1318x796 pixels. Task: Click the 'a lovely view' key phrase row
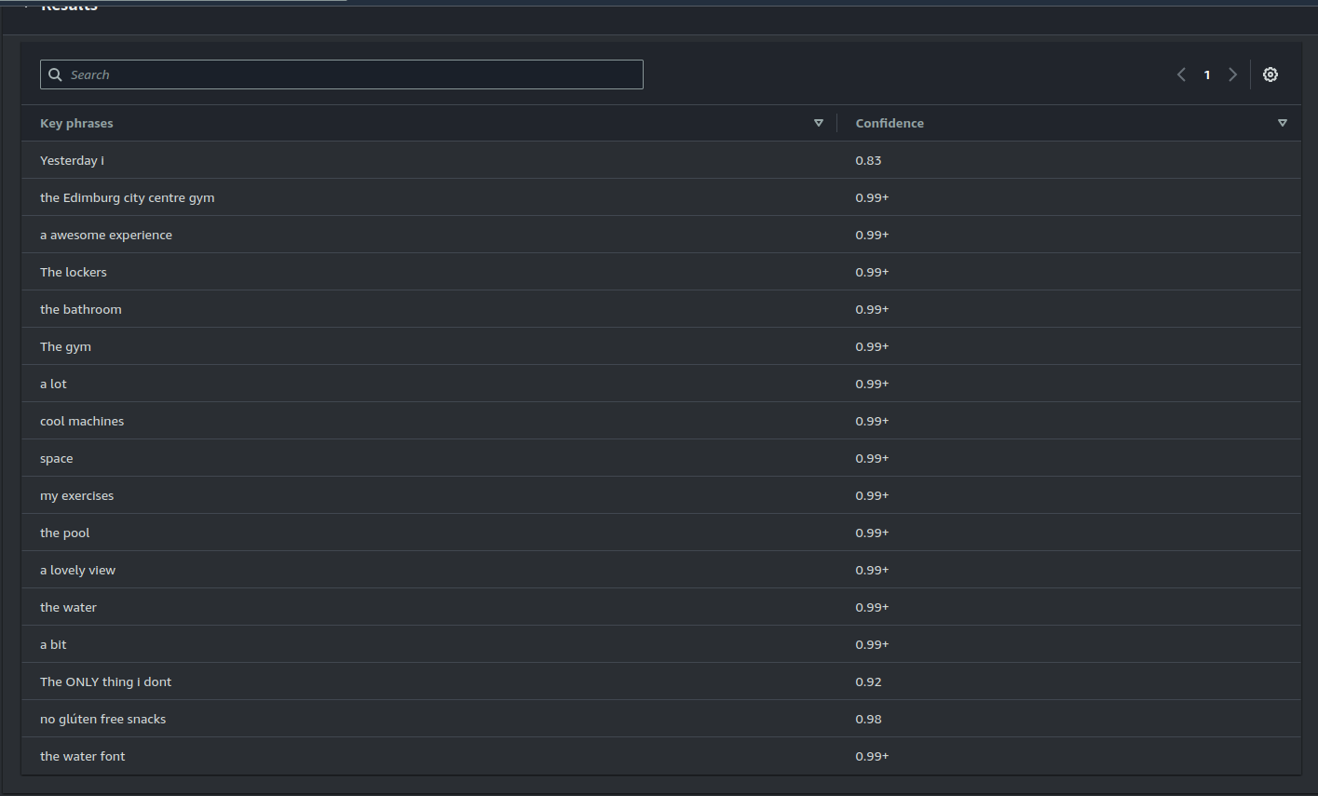pyautogui.click(x=77, y=569)
